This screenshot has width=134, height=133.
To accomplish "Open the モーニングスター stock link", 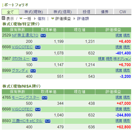I will click(x=26, y=97).
